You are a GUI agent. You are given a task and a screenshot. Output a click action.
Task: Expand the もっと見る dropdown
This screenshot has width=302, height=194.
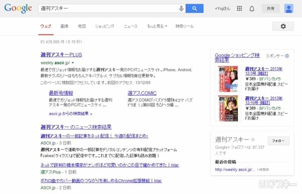[x=157, y=26]
